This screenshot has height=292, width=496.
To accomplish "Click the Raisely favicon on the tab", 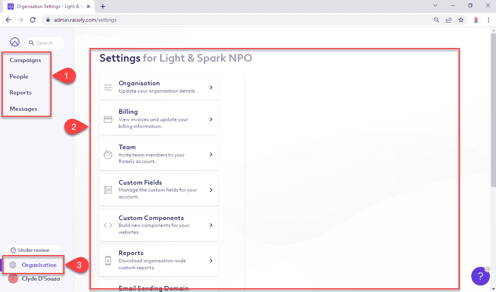I will (x=11, y=6).
